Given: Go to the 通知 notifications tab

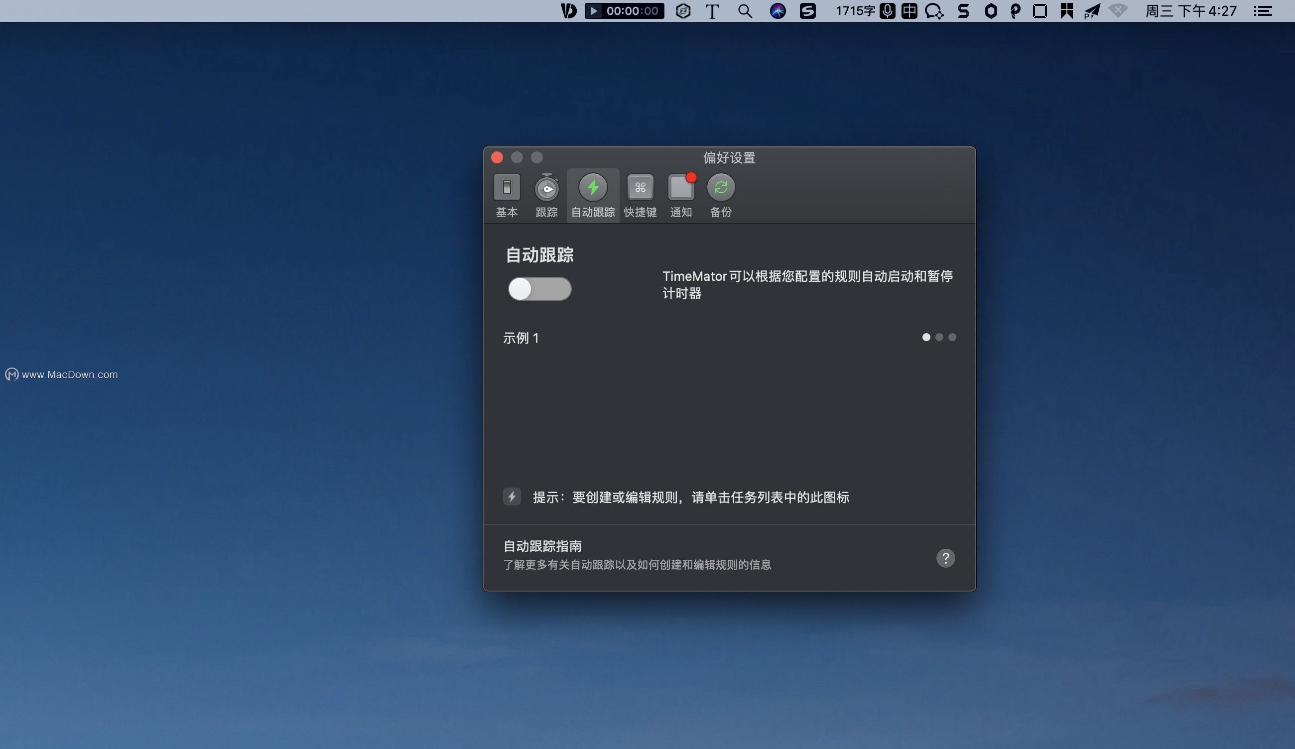Looking at the screenshot, I should 681,196.
